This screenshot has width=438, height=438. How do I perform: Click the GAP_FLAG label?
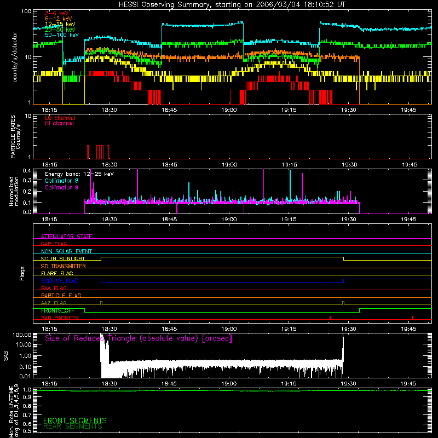click(54, 244)
